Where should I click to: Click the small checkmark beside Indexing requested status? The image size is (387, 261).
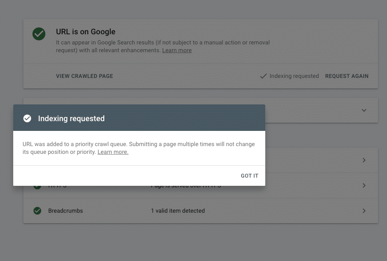(263, 76)
